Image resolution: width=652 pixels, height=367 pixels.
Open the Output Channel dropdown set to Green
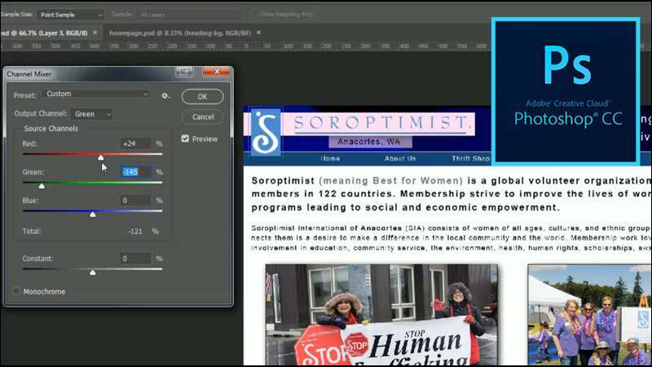(91, 114)
